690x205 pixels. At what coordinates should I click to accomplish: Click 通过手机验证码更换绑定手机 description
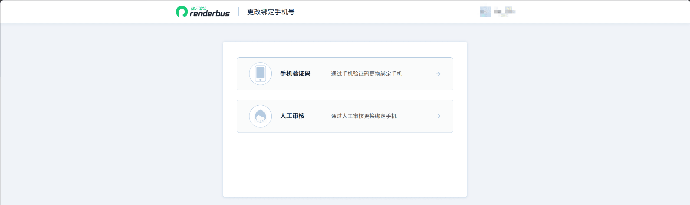point(366,74)
